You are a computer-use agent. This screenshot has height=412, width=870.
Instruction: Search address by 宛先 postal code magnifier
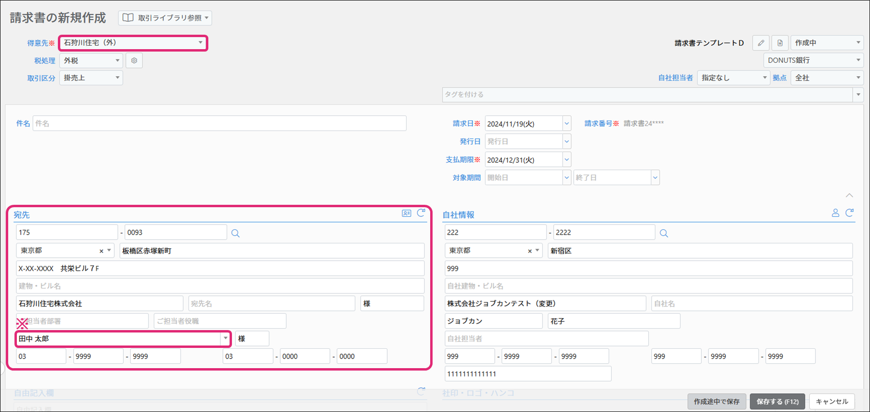(x=235, y=233)
